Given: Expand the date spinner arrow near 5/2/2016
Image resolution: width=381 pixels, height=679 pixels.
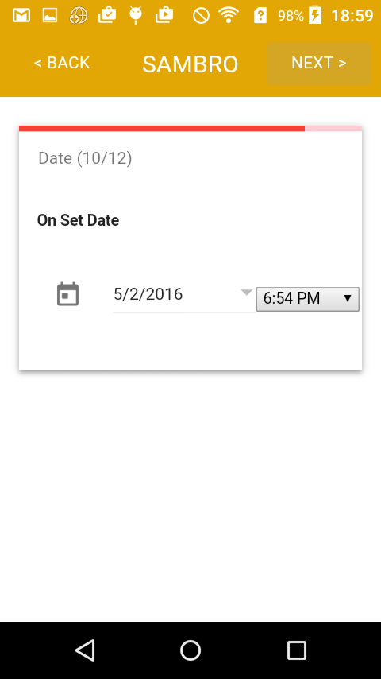Looking at the screenshot, I should [x=246, y=293].
